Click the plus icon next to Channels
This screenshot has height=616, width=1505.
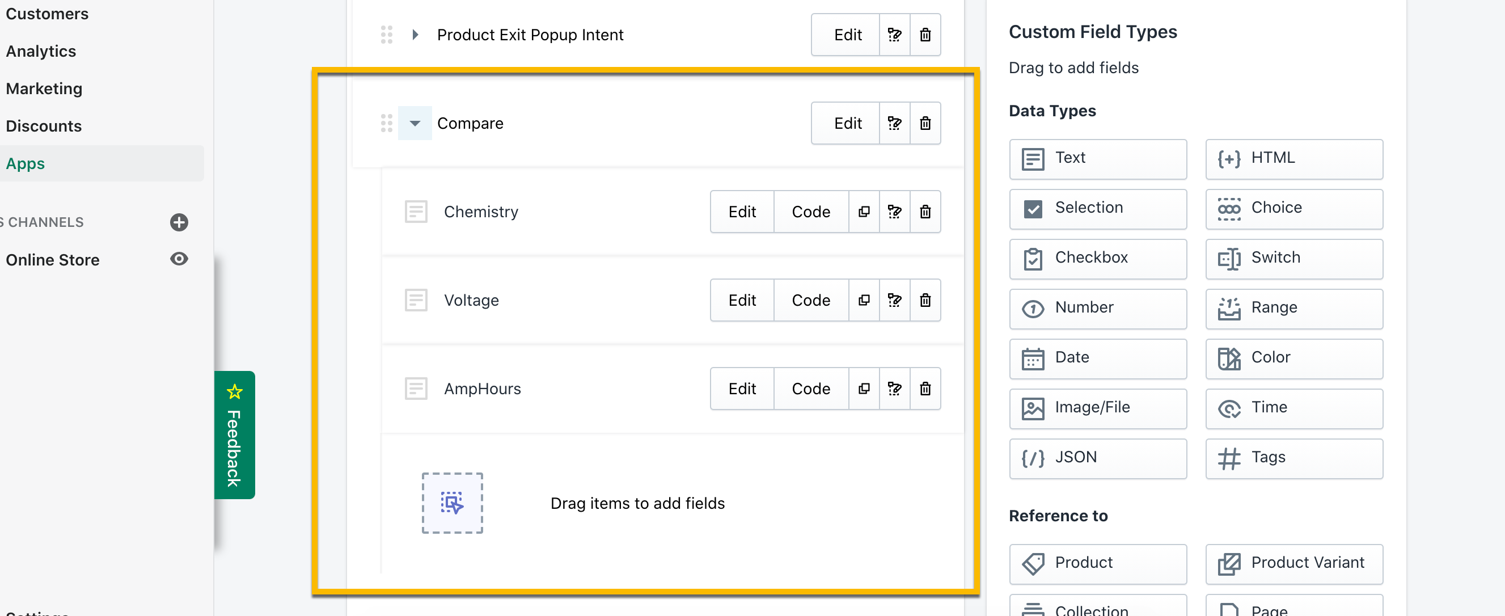179,222
